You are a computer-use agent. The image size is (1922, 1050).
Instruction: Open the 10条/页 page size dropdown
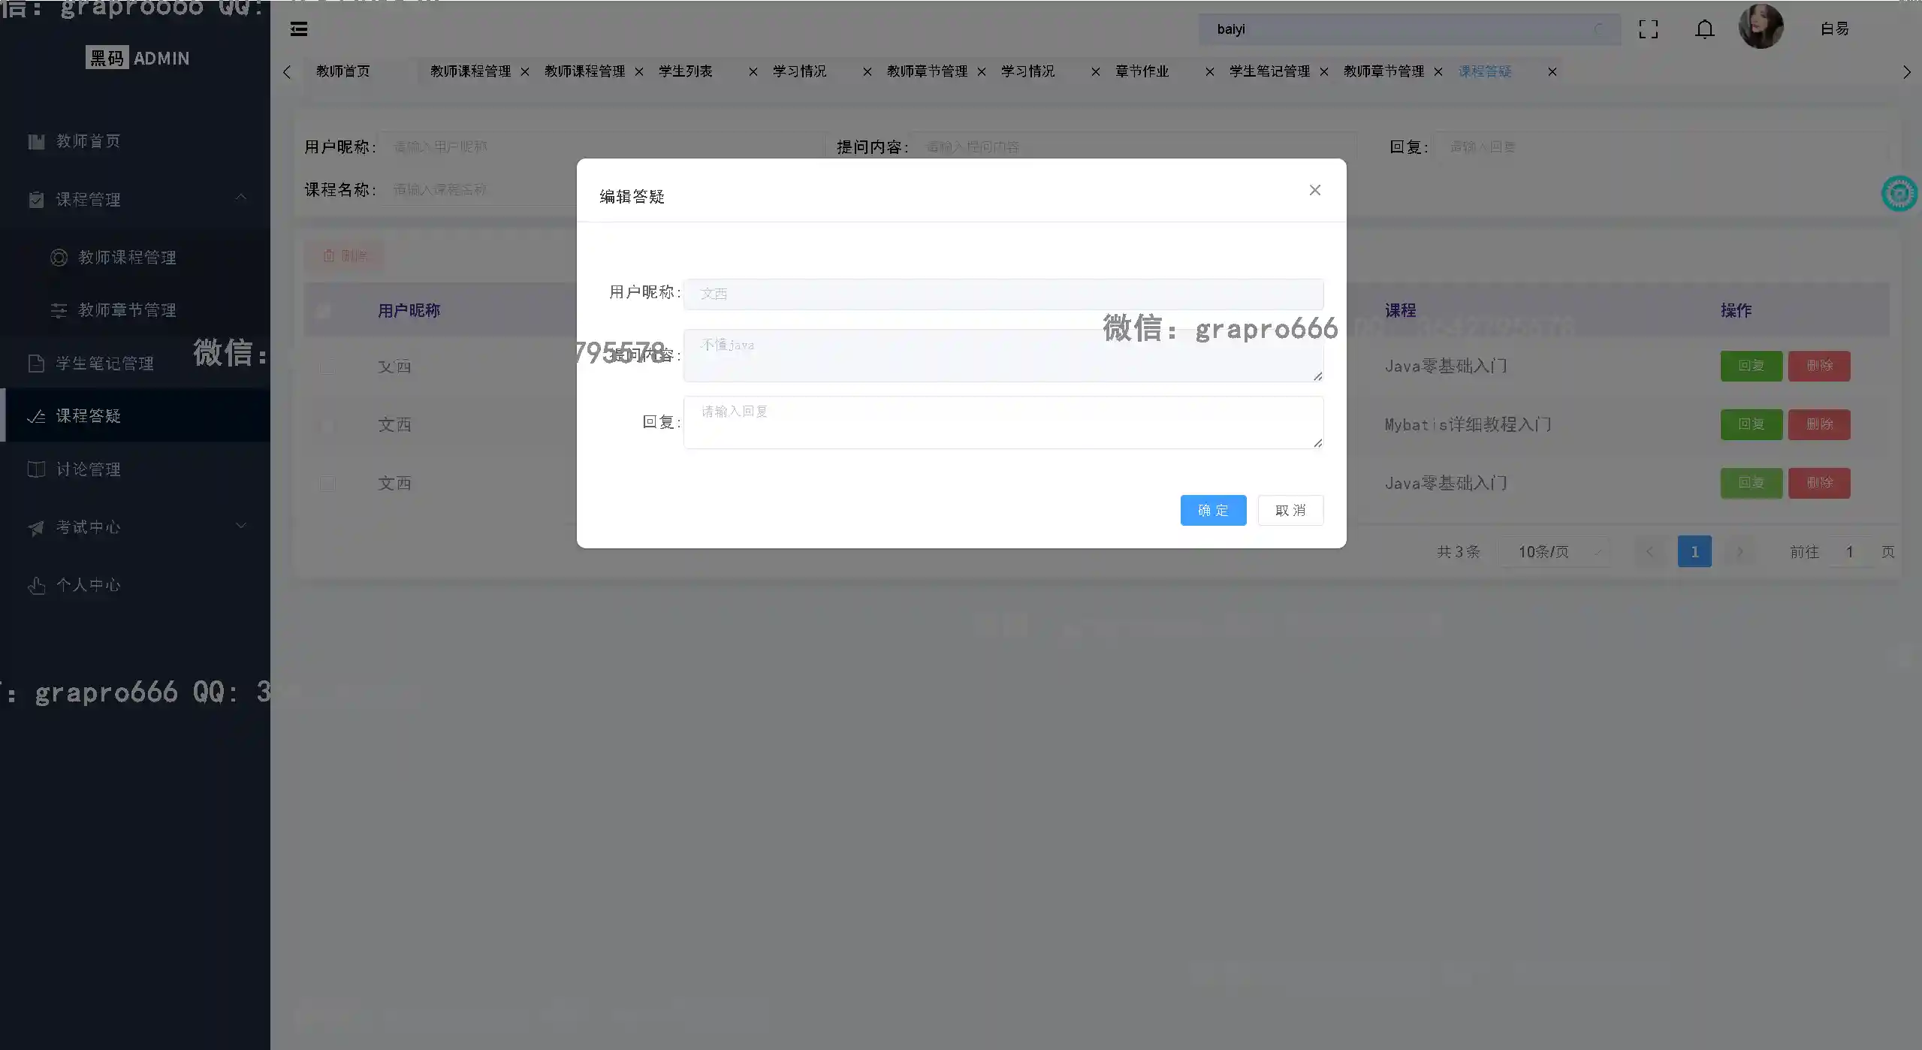coord(1553,552)
